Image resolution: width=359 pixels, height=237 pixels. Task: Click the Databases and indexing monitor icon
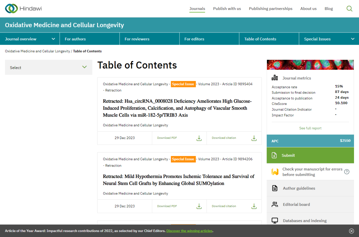tap(275, 220)
